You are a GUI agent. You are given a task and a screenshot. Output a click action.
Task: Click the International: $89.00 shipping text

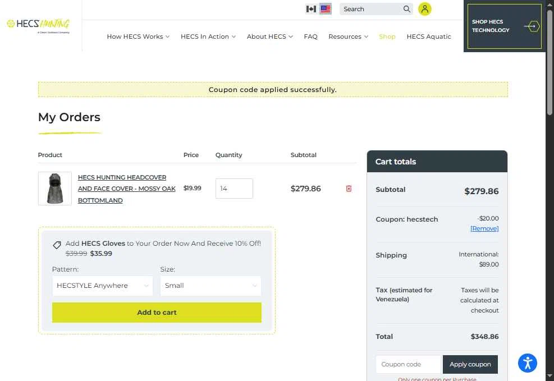pos(479,259)
